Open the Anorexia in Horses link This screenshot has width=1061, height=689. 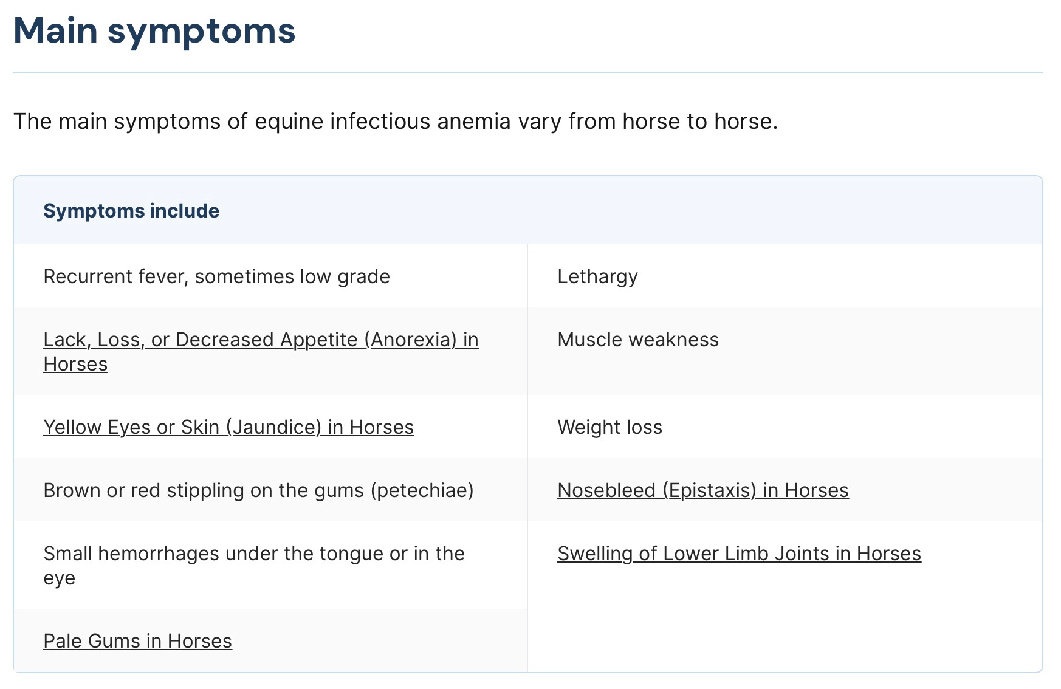pyautogui.click(x=261, y=340)
